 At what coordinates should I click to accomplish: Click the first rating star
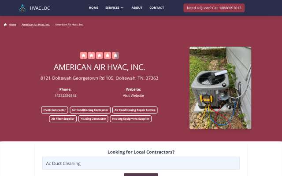tap(83, 55)
